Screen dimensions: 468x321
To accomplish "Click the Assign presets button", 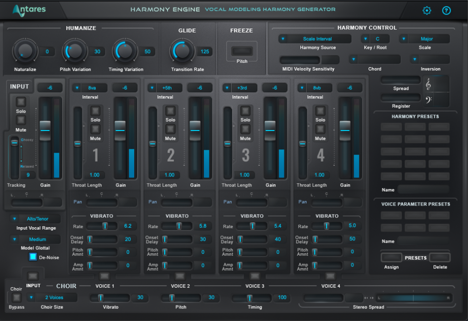I will point(391,257).
